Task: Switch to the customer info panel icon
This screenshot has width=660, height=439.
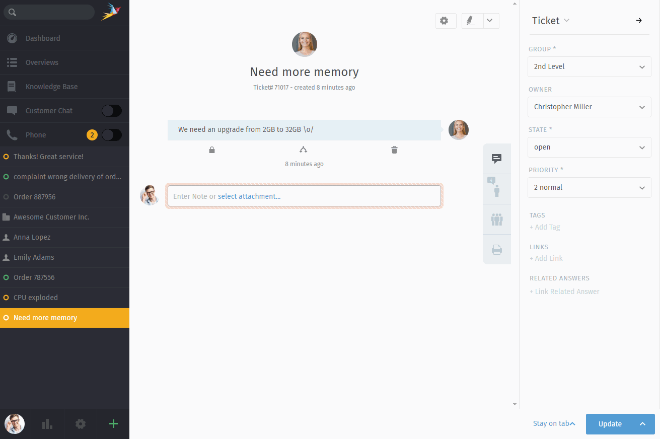Action: 497,189
